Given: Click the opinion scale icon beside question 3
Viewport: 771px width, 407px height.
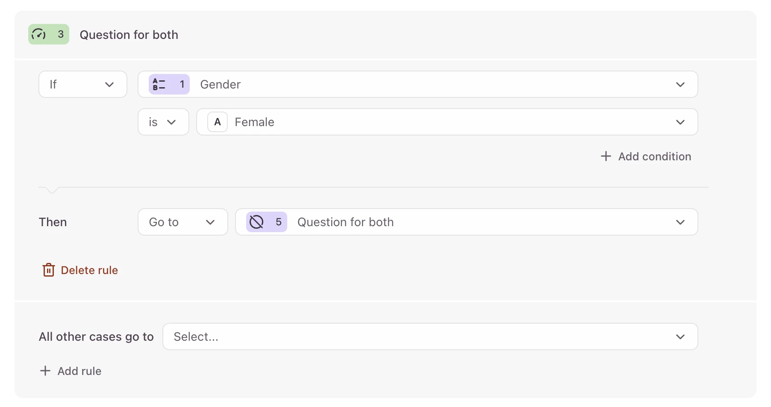Looking at the screenshot, I should [x=39, y=34].
